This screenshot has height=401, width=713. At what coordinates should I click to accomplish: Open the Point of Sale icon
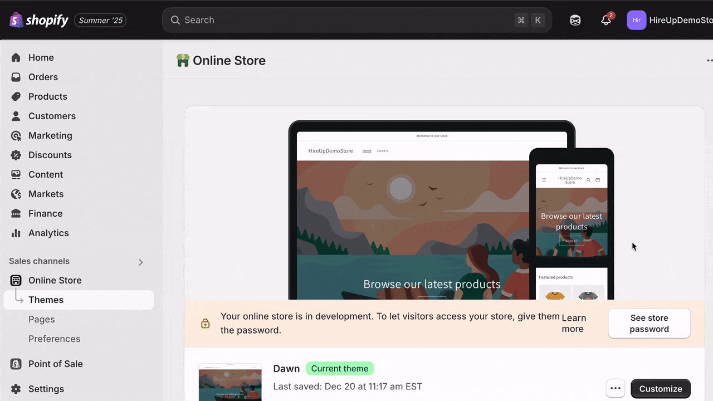pyautogui.click(x=16, y=364)
